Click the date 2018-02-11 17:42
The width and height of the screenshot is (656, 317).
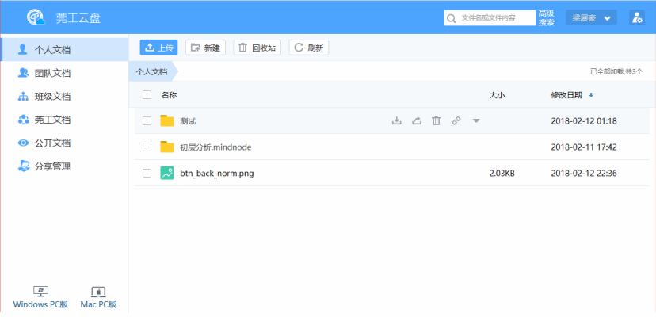pyautogui.click(x=584, y=147)
